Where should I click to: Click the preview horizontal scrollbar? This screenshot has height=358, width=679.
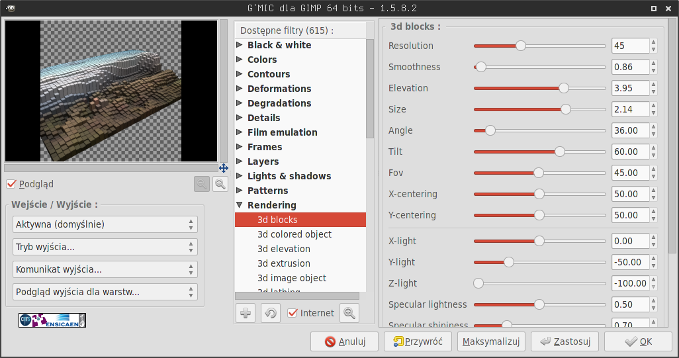(x=111, y=168)
